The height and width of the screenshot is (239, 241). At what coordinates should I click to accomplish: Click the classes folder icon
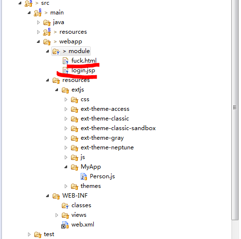click(x=65, y=206)
